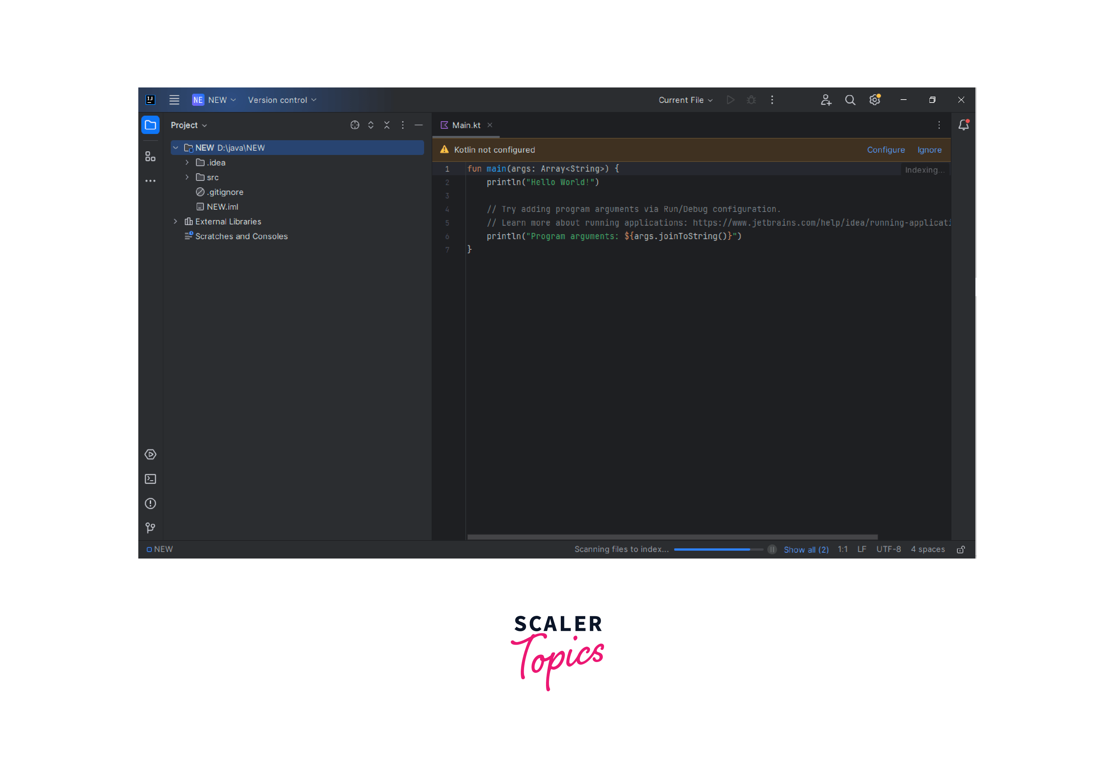Toggle the Project tool window folder icon
The image size is (1115, 759).
pyautogui.click(x=150, y=125)
